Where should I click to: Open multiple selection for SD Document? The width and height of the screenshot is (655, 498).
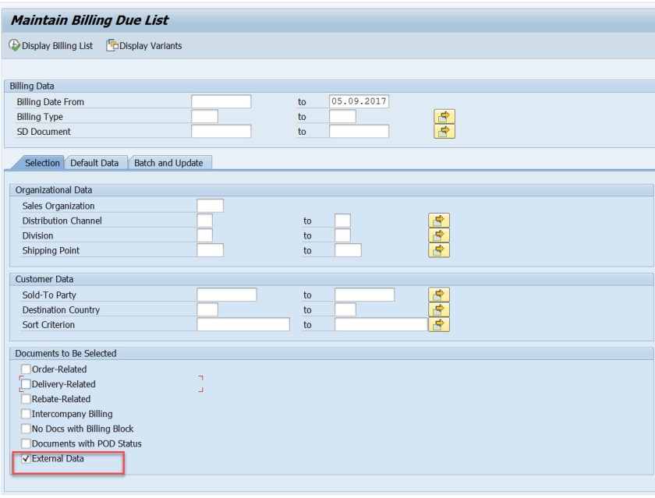click(x=444, y=132)
